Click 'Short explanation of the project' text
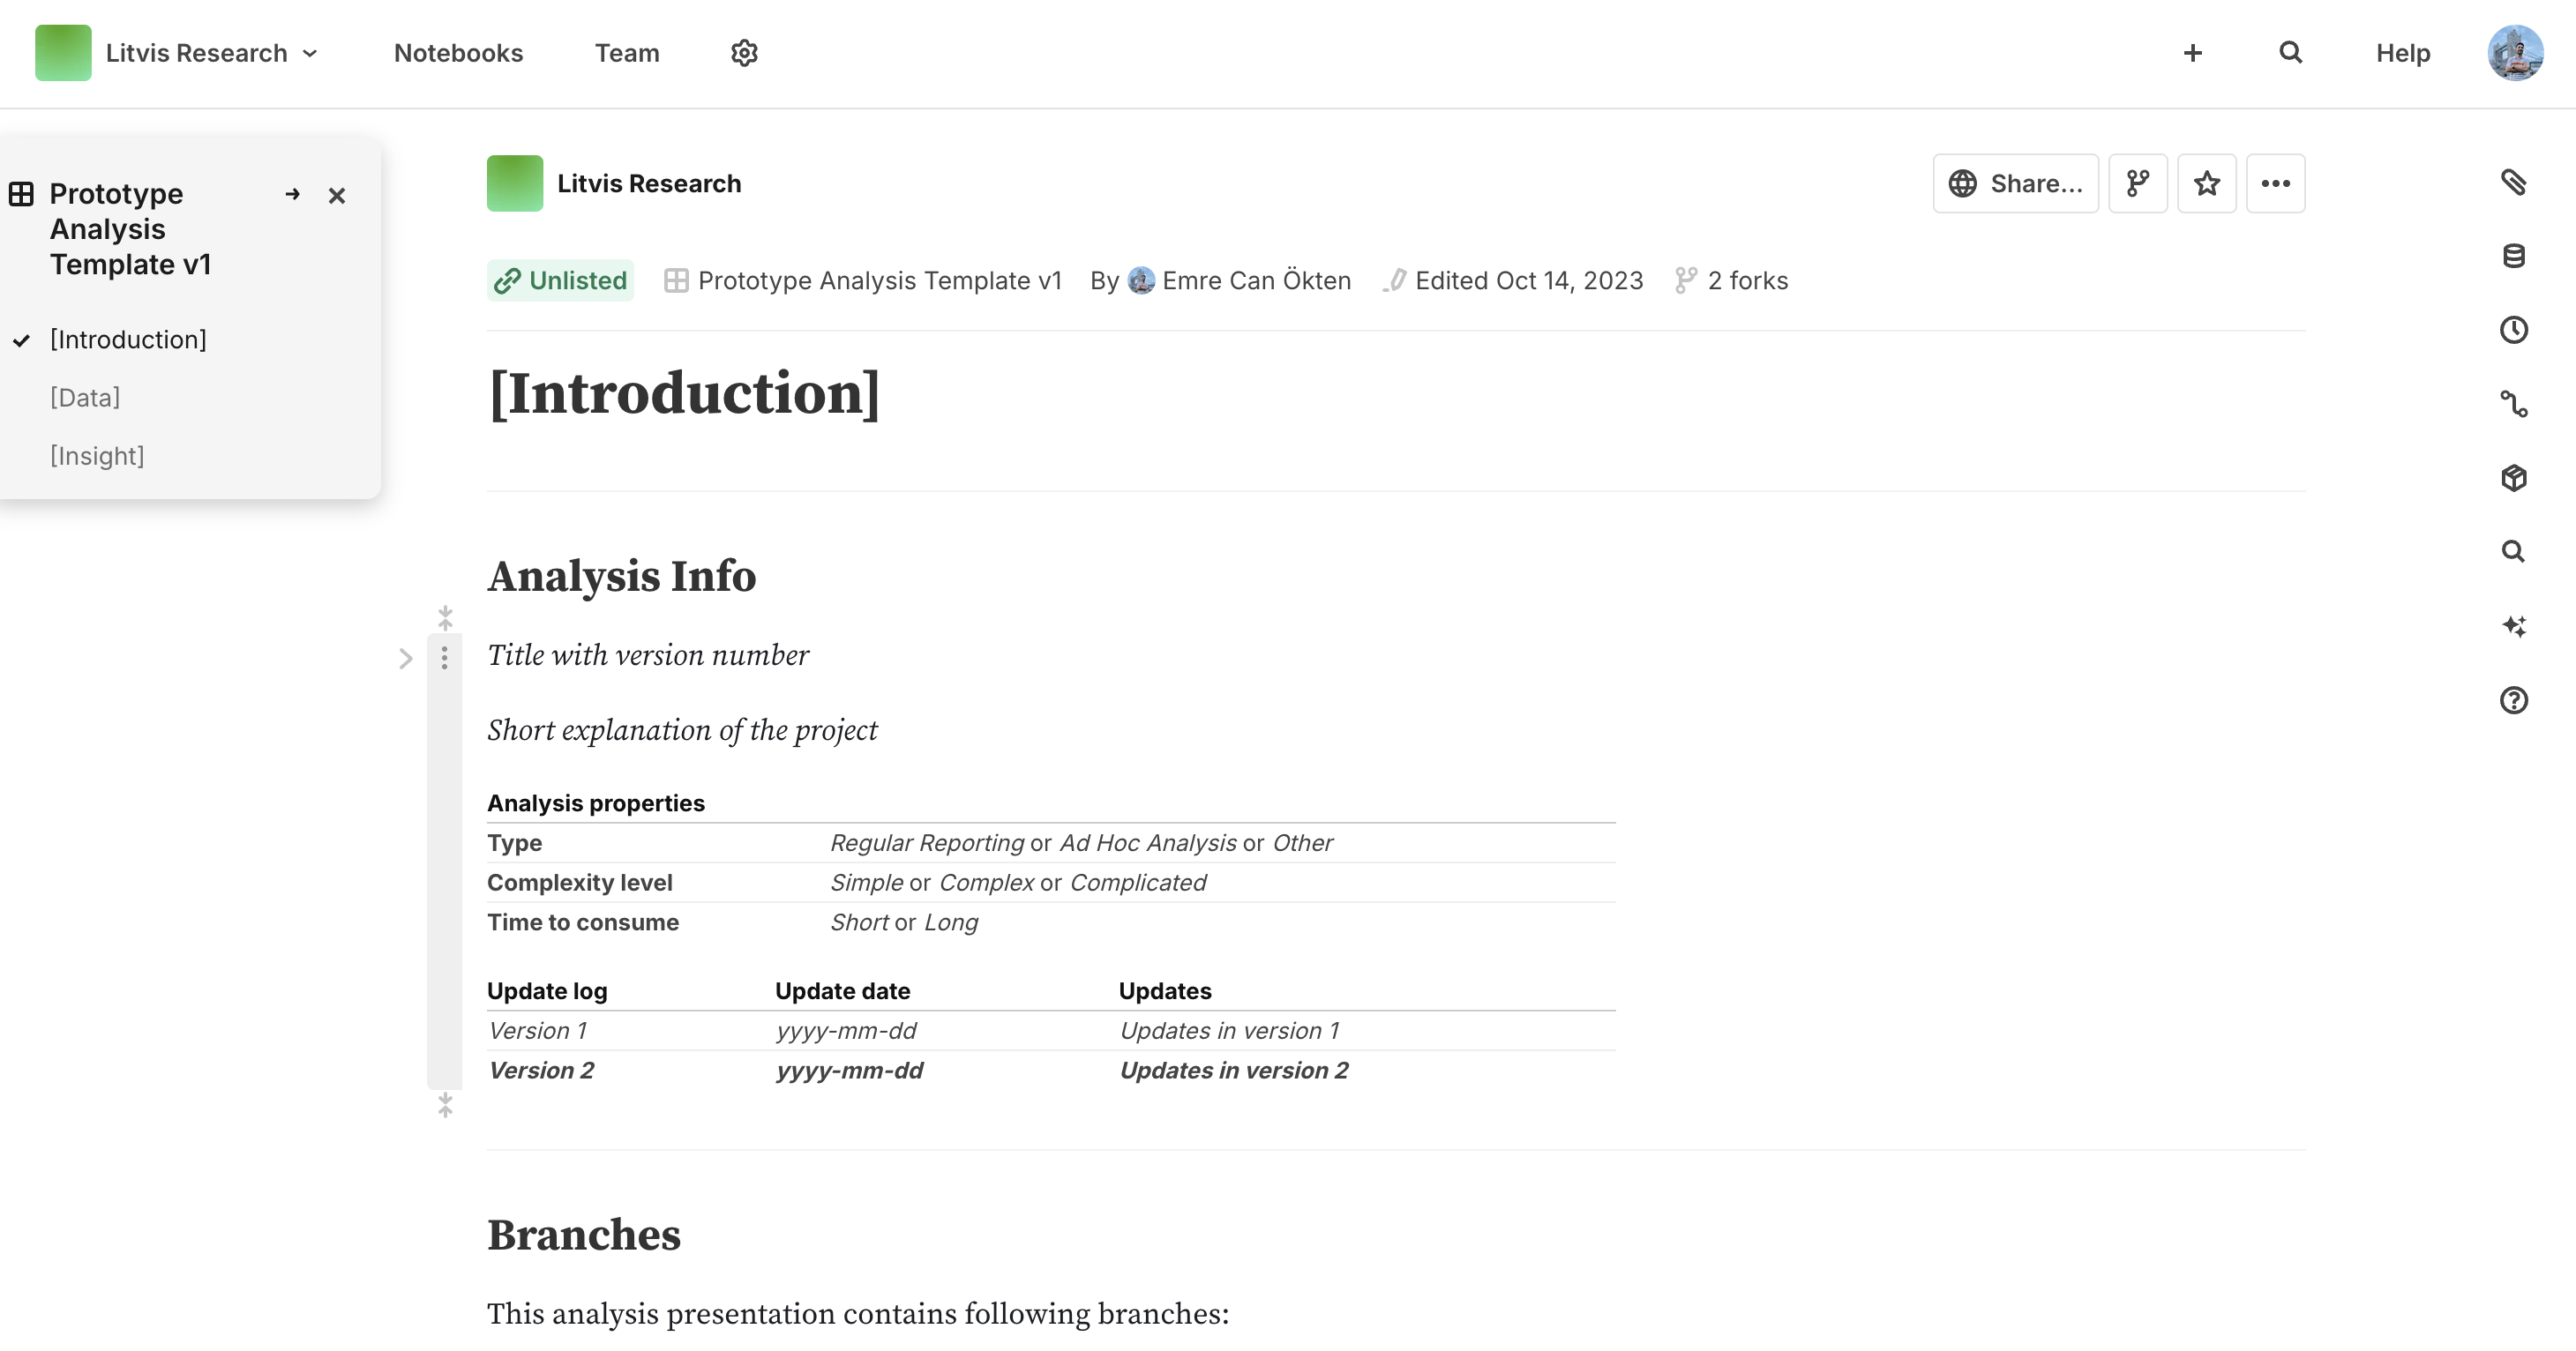This screenshot has height=1351, width=2576. pos(682,730)
